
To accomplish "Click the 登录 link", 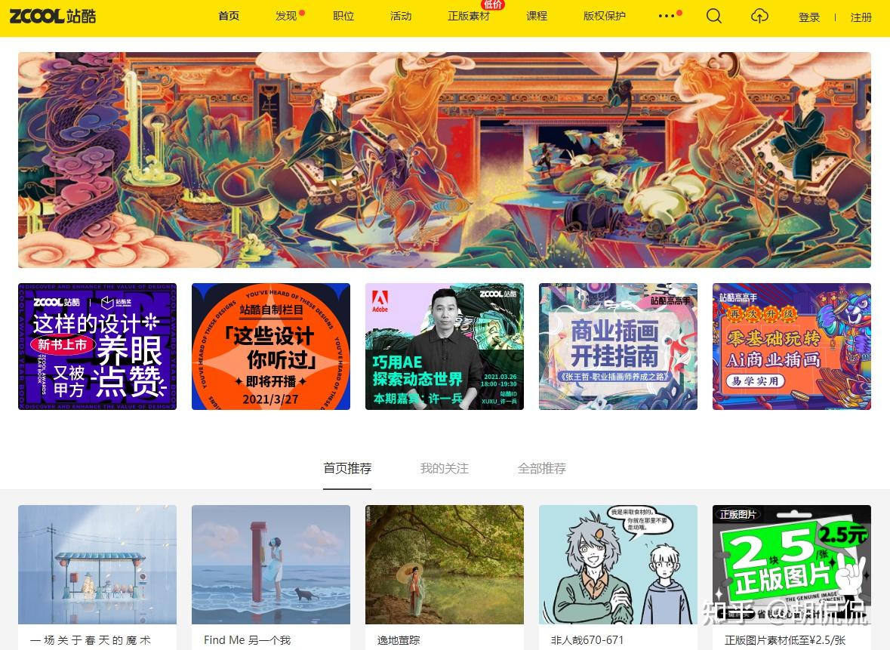I will 808,17.
